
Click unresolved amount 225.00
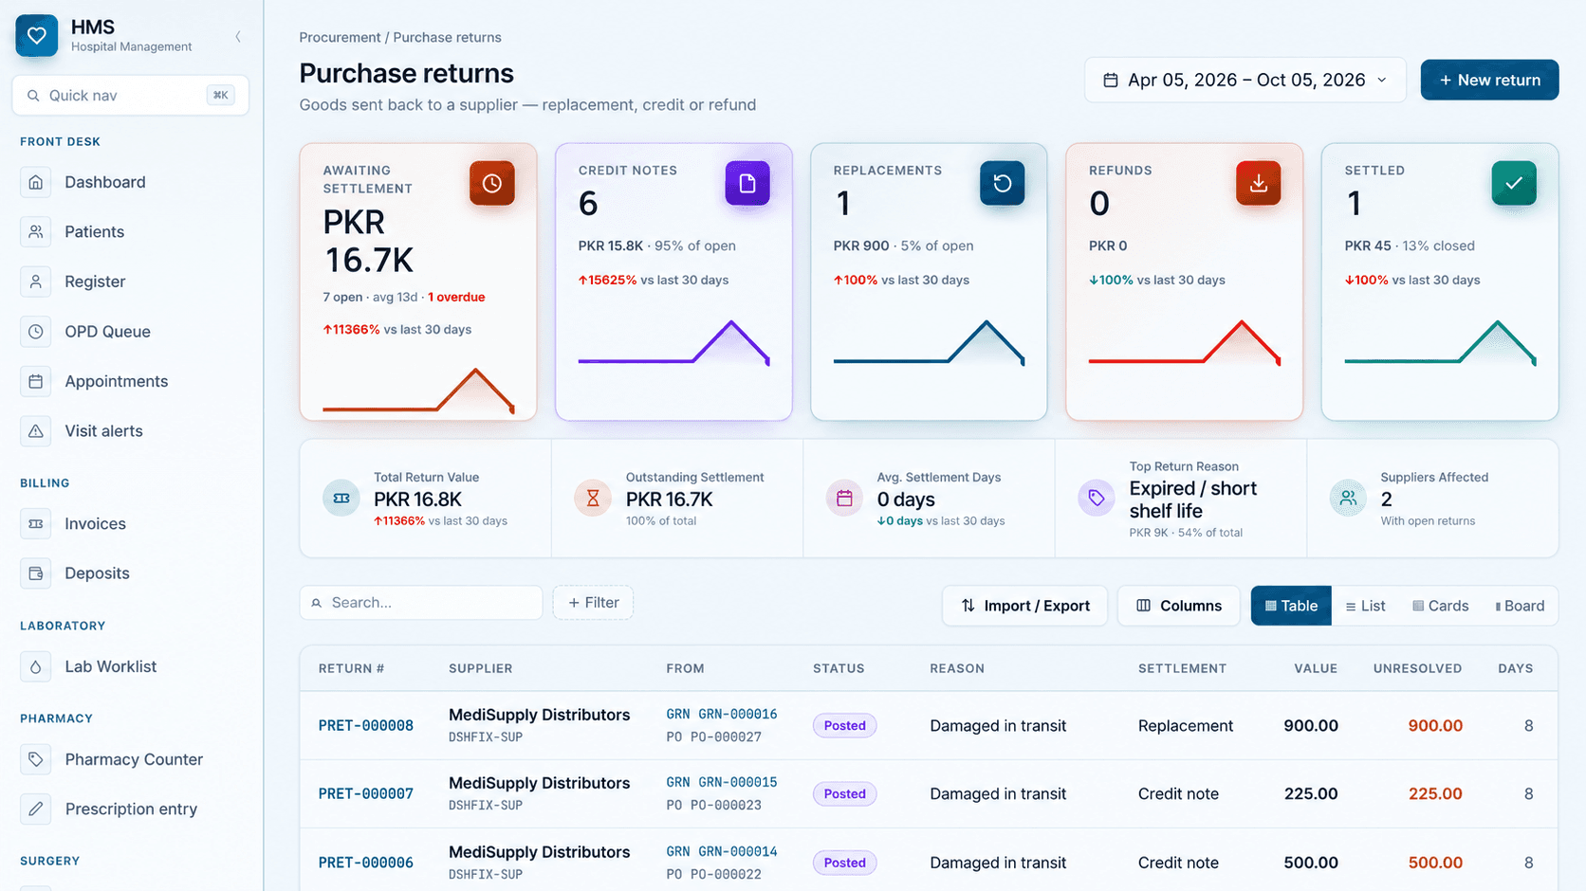click(1435, 794)
